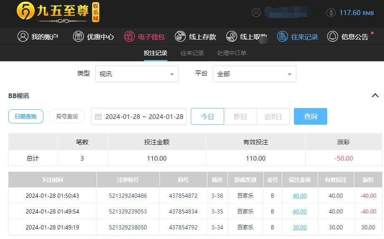Select the 今日 date range
Image resolution: width=384 pixels, height=239 pixels.
tap(207, 116)
